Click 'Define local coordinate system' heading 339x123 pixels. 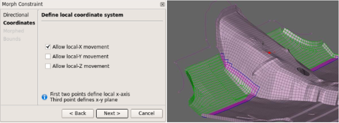click(82, 15)
